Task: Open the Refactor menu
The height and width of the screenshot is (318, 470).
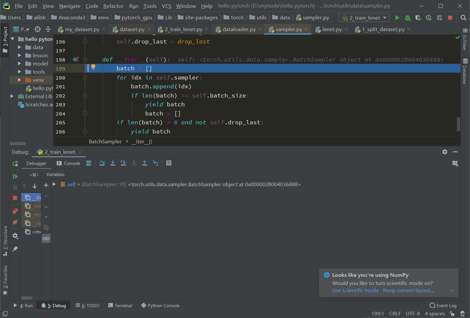Action: [x=113, y=6]
